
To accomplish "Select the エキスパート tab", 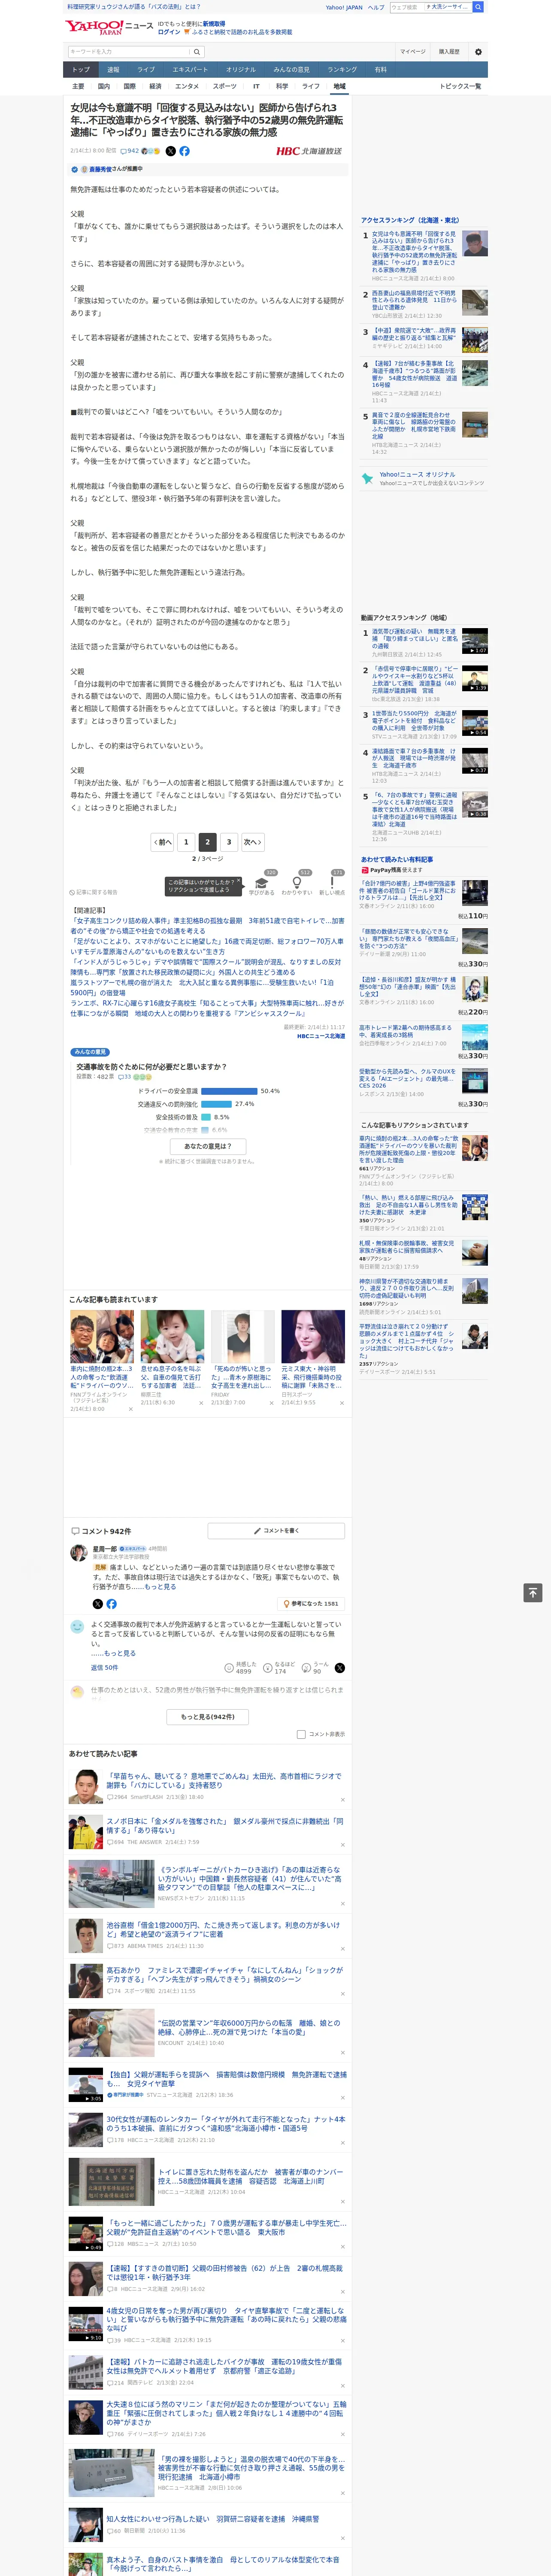I will pos(190,70).
